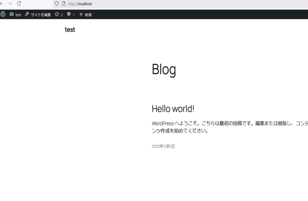Viewport: 308px width, 201px height.
Task: Select サイトを編集 in the admin bar
Action: tap(41, 14)
